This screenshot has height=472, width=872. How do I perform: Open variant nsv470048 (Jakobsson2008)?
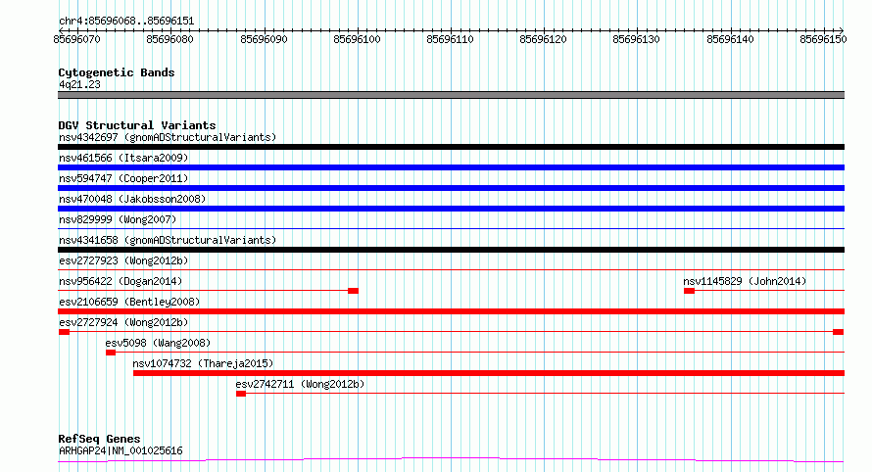[x=132, y=199]
